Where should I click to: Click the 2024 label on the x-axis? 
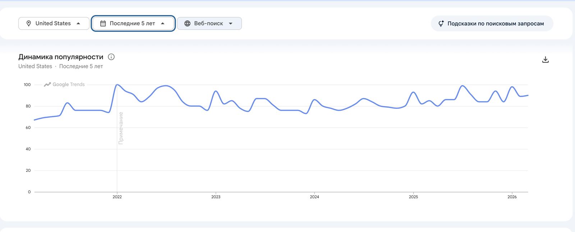click(314, 197)
